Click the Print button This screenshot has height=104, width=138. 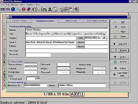[x=120, y=27]
